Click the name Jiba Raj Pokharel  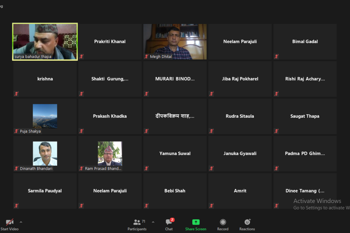[x=240, y=79]
